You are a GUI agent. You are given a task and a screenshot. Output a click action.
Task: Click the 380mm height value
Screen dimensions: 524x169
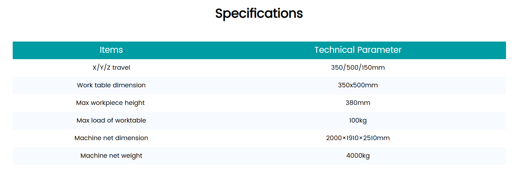358,103
